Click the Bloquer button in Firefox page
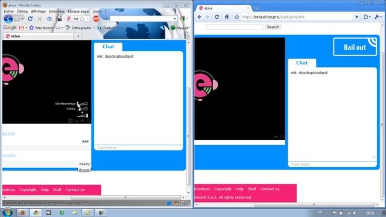Viewport: 386px width, 217px height. click(x=84, y=169)
